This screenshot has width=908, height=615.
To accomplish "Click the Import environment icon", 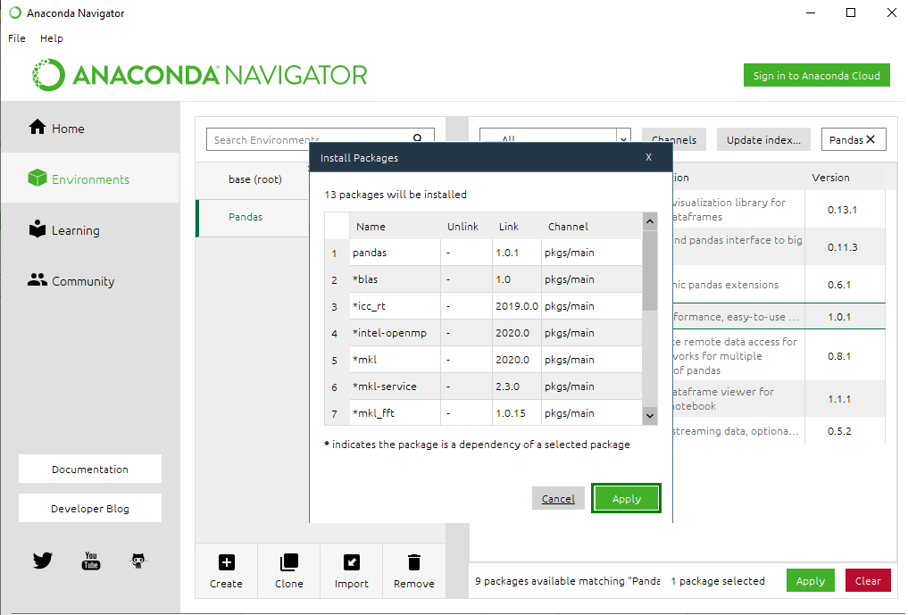I will [x=351, y=562].
